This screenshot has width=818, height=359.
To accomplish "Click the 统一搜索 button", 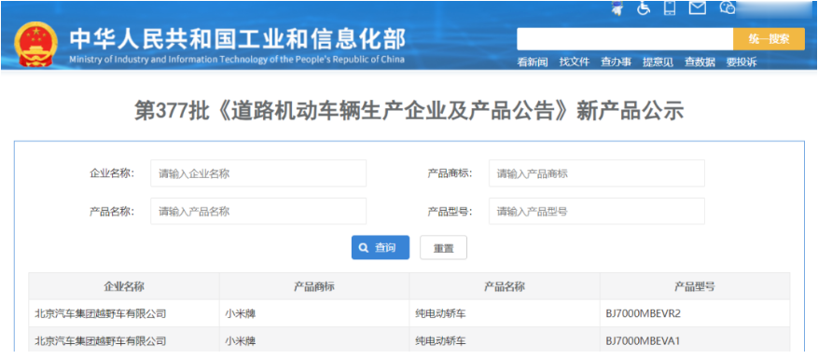I will pos(769,39).
